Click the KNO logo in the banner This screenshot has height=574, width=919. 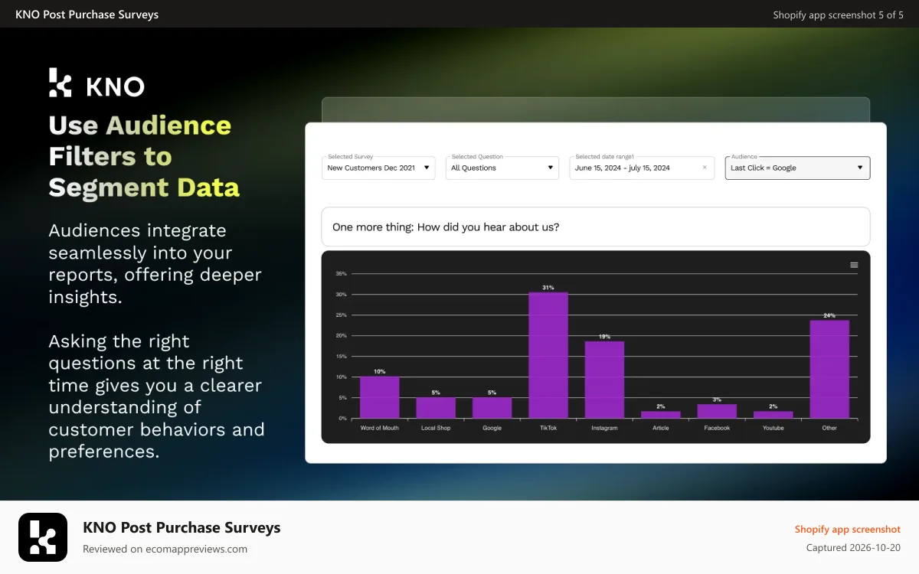point(96,83)
